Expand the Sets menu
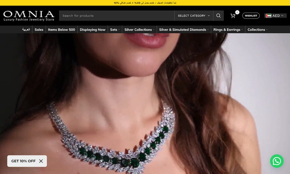 click(x=115, y=30)
